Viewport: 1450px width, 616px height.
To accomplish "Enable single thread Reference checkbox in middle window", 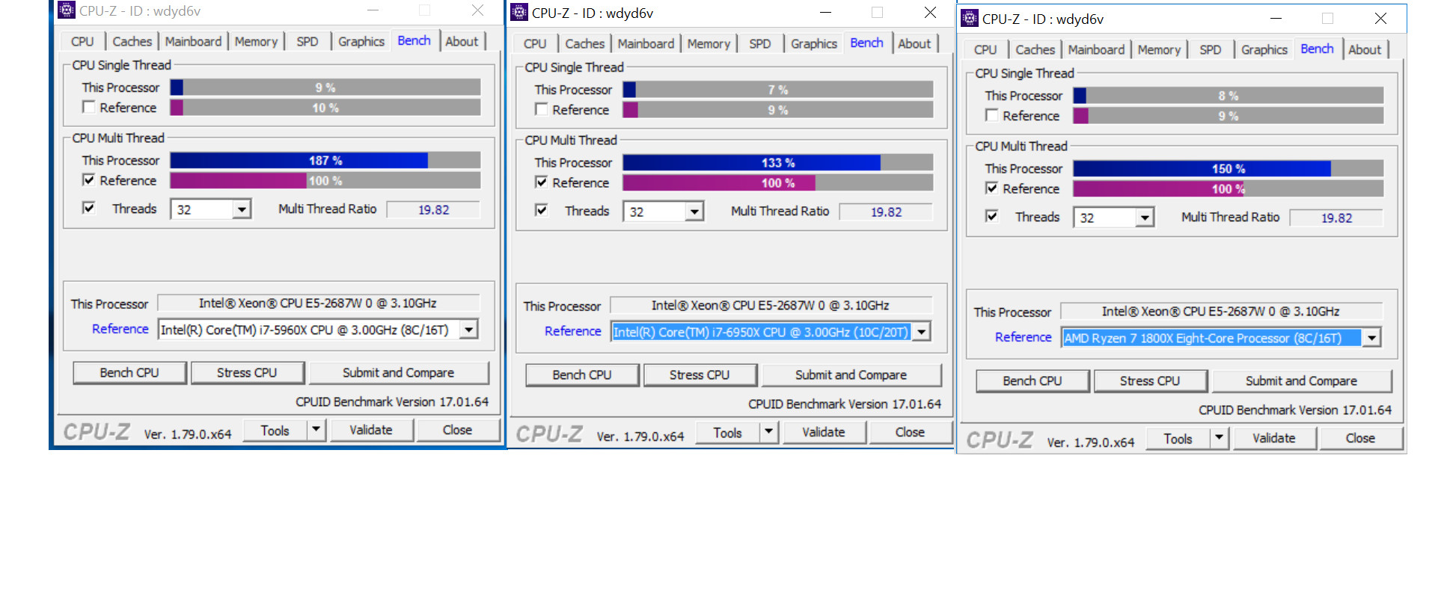I will click(541, 109).
